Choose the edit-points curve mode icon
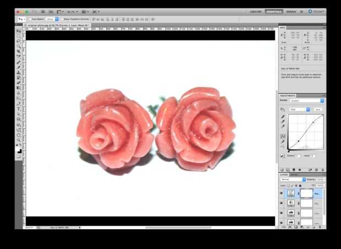 283,136
